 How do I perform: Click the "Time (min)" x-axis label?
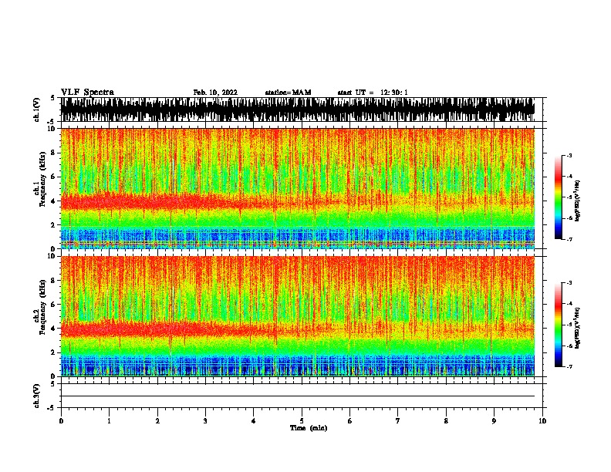tap(309, 428)
